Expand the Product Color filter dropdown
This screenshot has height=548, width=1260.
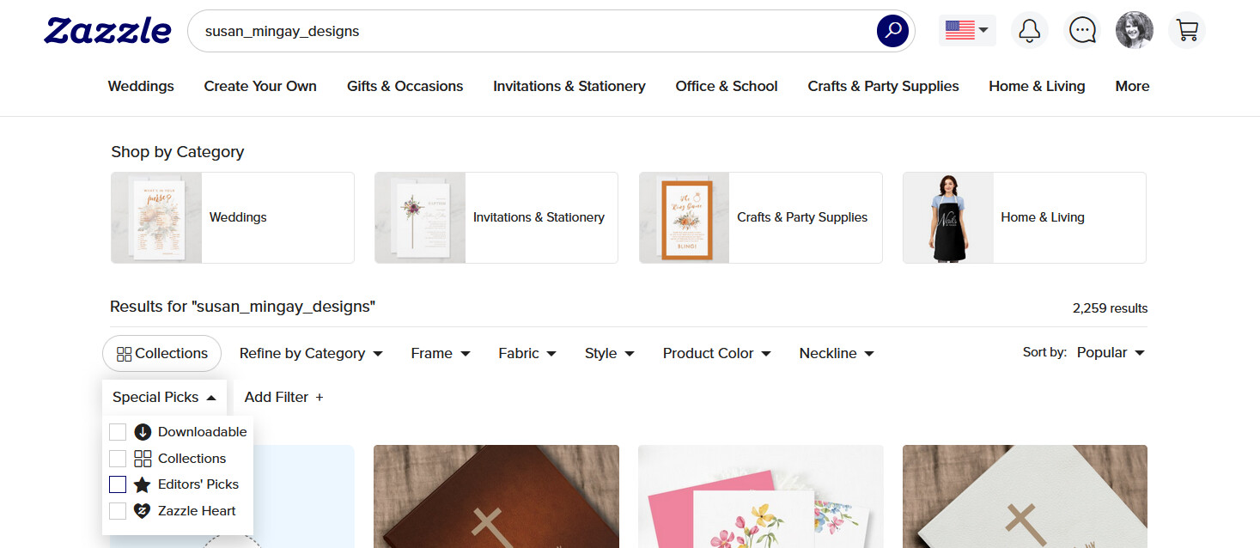[717, 353]
